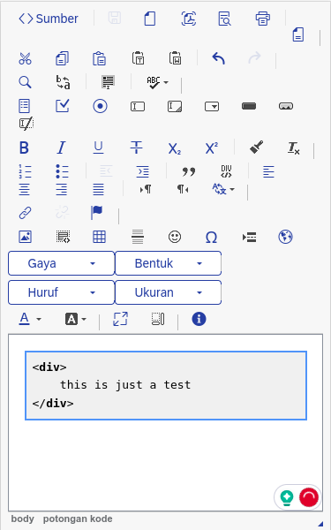Viewport: 331px width, 530px height.
Task: Click Paste from Word icon
Action: pyautogui.click(x=176, y=57)
